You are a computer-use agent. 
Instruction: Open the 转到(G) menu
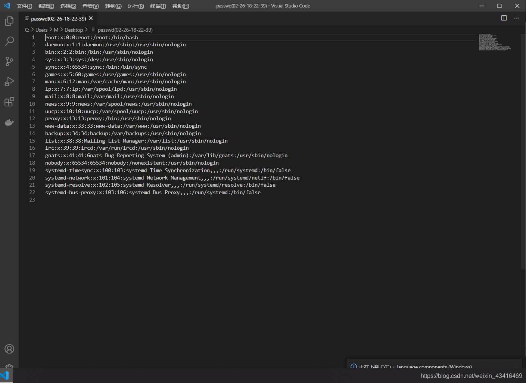pos(113,6)
